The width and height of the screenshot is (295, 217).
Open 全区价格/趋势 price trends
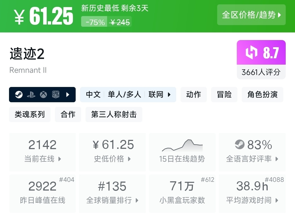(251, 15)
